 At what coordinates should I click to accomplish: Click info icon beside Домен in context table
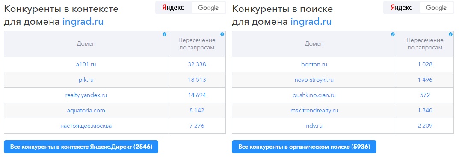pos(164,34)
